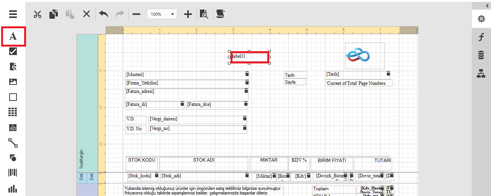Select the Label tool in toolbox
Viewport: 491px width, 196px height.
13,36
